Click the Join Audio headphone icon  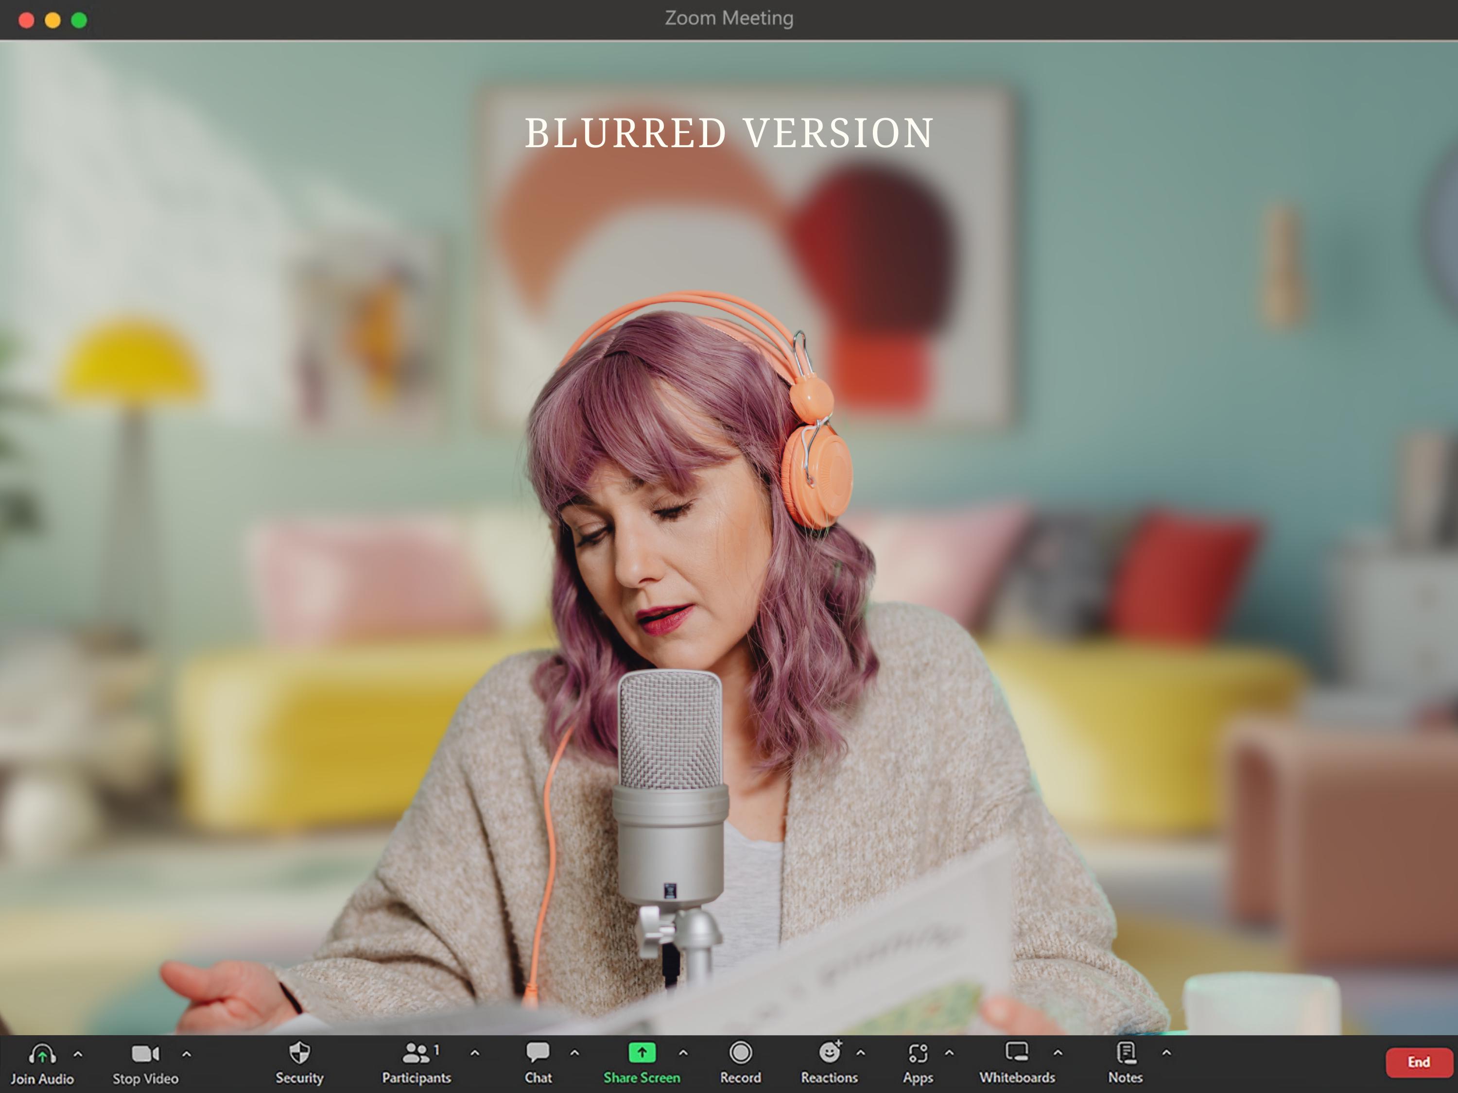coord(42,1054)
